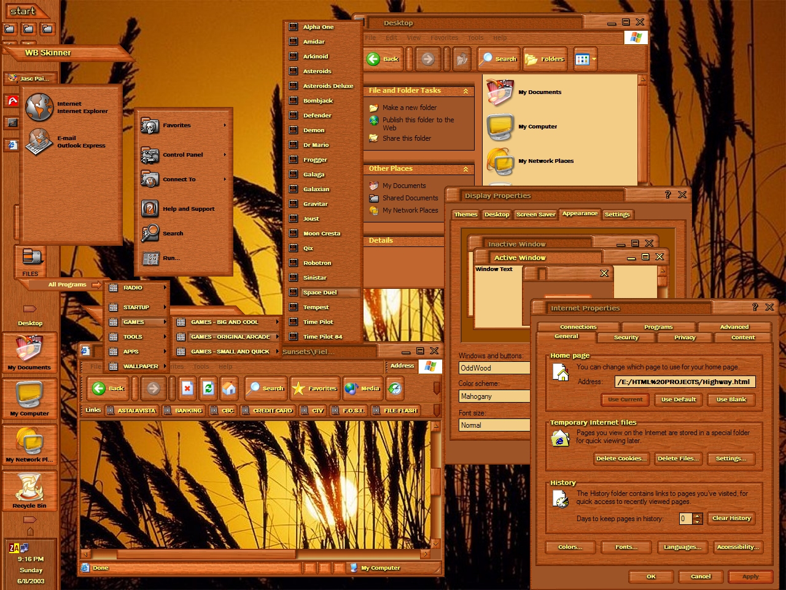
Task: Expand Favorites submenu in the start menu
Action: point(183,125)
